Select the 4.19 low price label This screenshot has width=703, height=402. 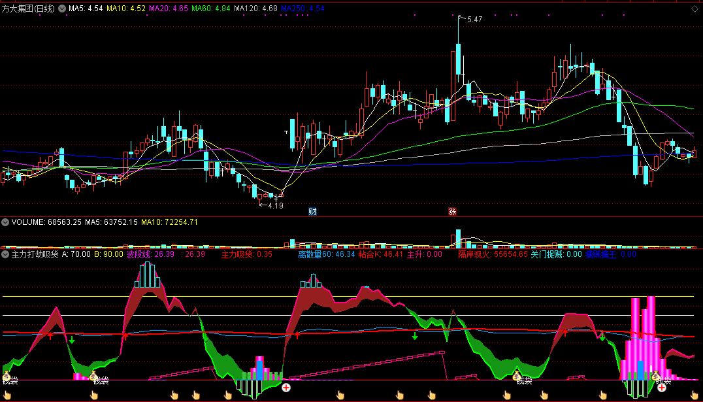[276, 206]
